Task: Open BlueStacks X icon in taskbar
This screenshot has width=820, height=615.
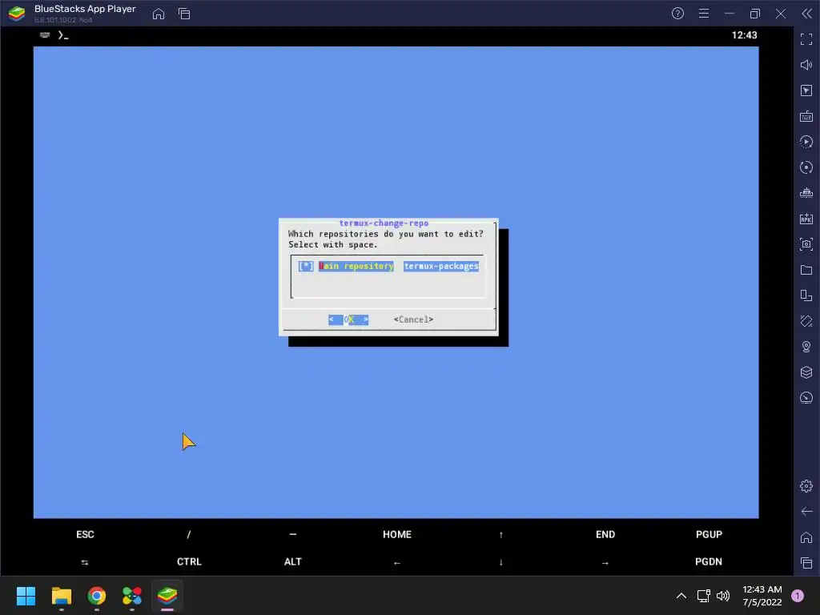Action: tap(132, 596)
